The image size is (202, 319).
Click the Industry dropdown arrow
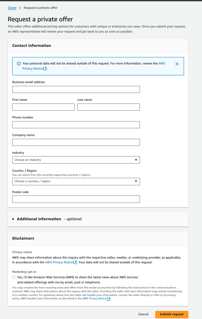coord(136,160)
